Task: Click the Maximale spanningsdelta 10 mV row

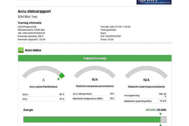Action: [145, 101]
